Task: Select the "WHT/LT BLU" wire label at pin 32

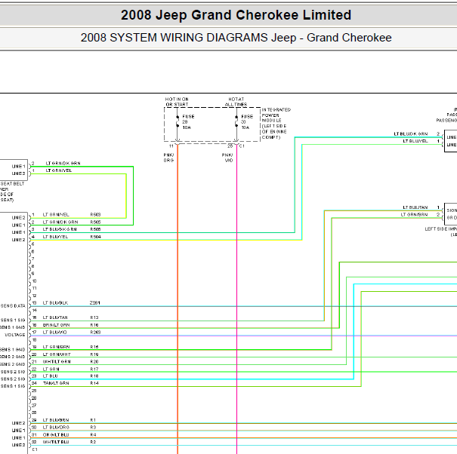Action: click(56, 442)
